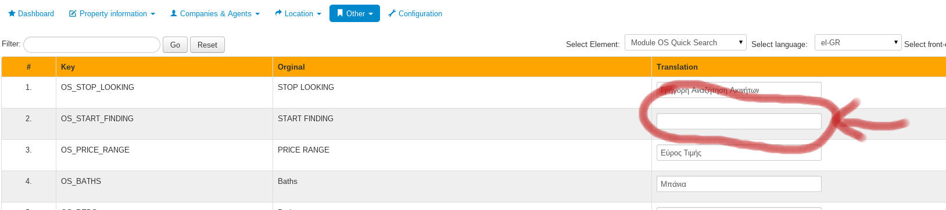
Task: Go to the Configuration menu item
Action: (415, 13)
